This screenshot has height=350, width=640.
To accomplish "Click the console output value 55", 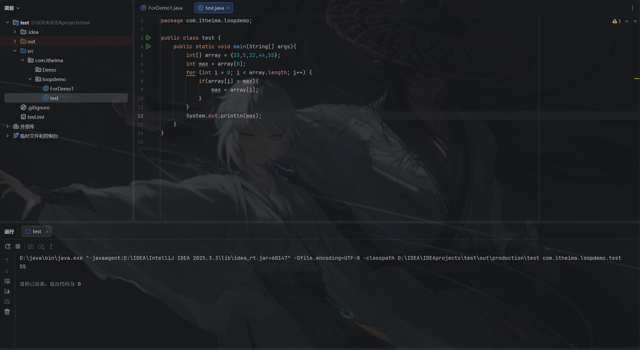I will [23, 267].
